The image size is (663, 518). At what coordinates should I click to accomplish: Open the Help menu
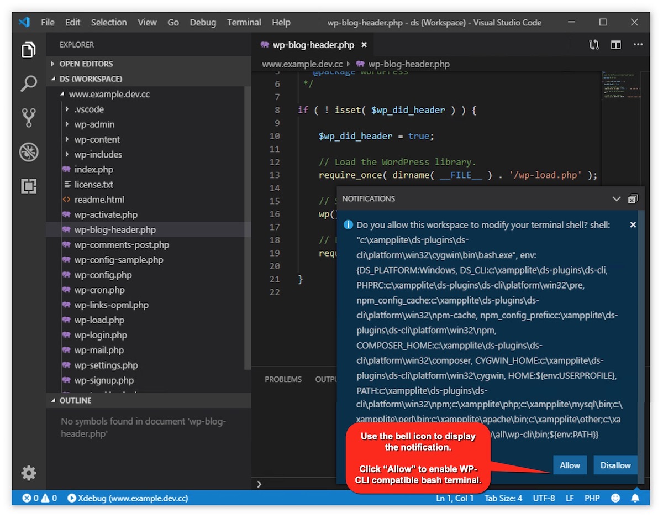[281, 22]
